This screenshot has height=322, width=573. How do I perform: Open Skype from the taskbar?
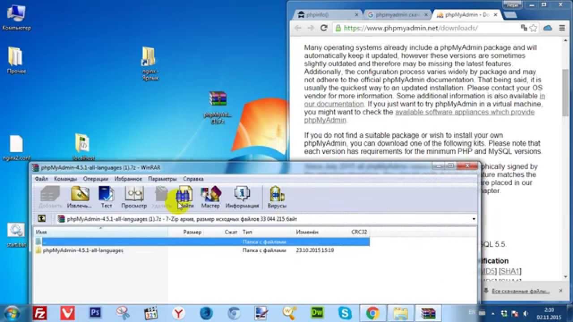(x=345, y=313)
